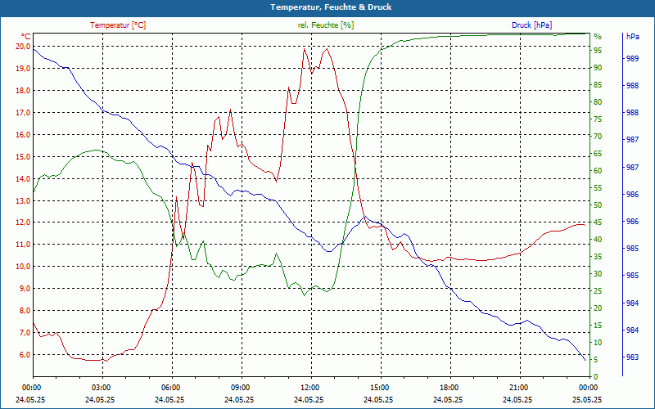Click the green 50 humidity axis value
Image resolution: width=655 pixels, height=409 pixels.
pos(598,205)
